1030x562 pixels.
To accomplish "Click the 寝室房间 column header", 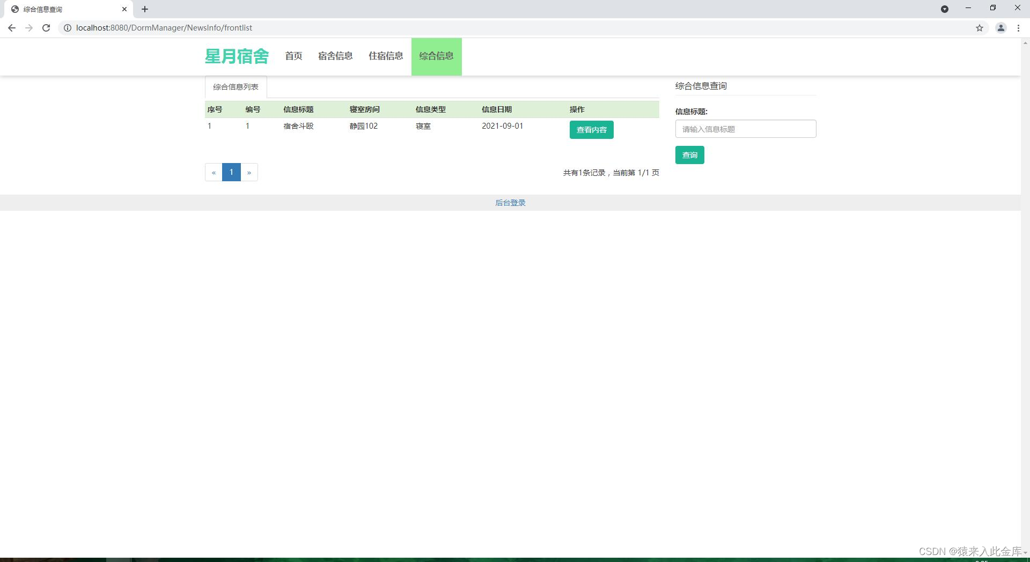I will (x=364, y=109).
